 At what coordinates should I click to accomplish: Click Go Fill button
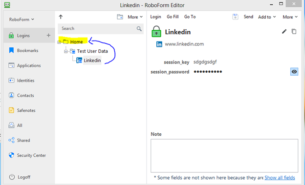click(173, 17)
